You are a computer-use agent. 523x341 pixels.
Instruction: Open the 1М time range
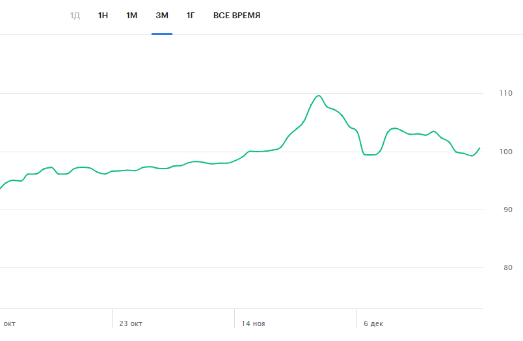point(131,16)
